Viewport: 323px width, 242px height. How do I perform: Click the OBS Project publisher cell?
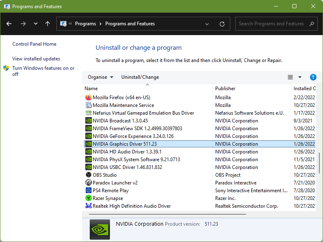click(228, 175)
